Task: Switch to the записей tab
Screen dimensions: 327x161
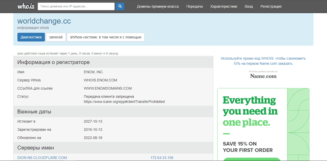Action: coord(56,37)
